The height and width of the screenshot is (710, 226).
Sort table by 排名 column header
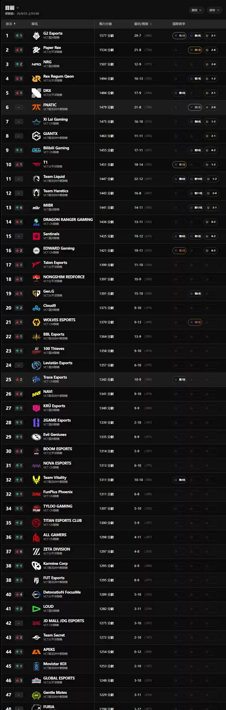click(x=11, y=24)
